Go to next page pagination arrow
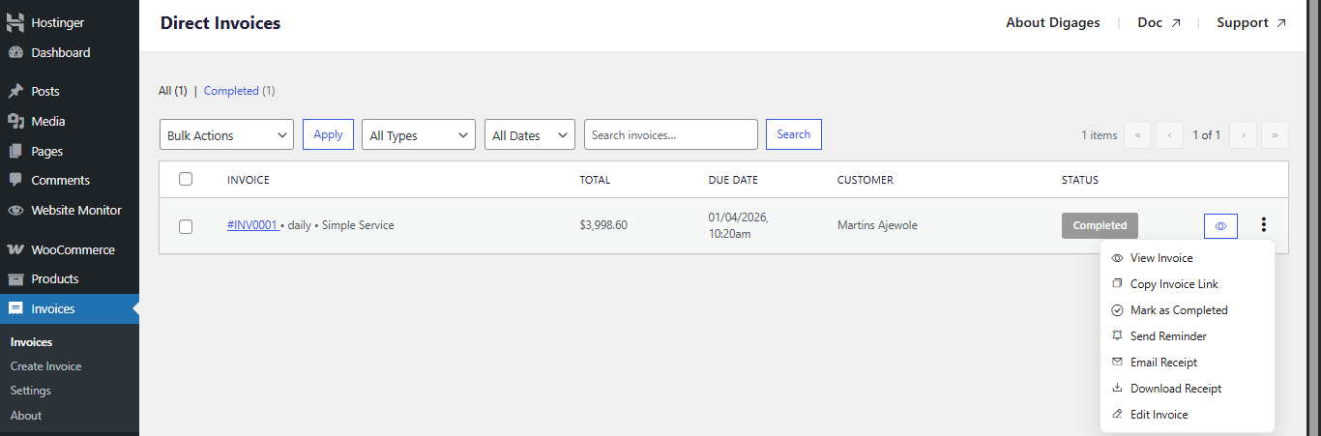The height and width of the screenshot is (436, 1321). (x=1244, y=135)
